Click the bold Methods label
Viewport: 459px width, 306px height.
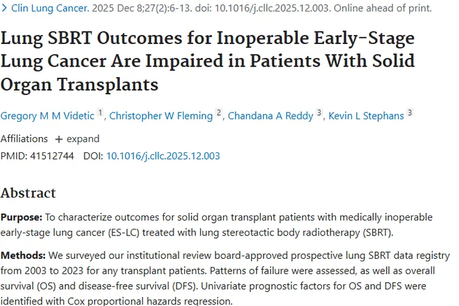tap(23, 255)
